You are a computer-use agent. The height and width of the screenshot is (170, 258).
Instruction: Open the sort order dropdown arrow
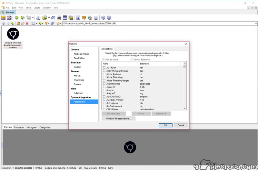(x=43, y=24)
